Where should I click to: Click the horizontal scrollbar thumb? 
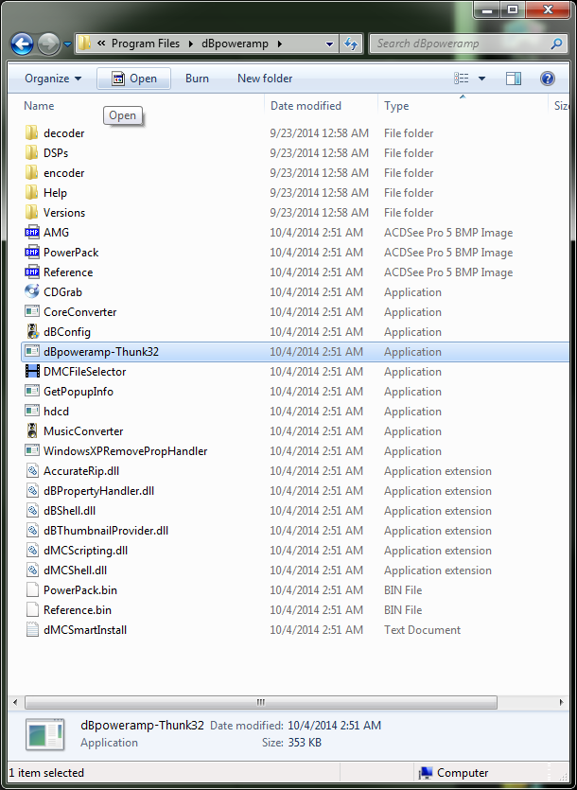click(260, 702)
